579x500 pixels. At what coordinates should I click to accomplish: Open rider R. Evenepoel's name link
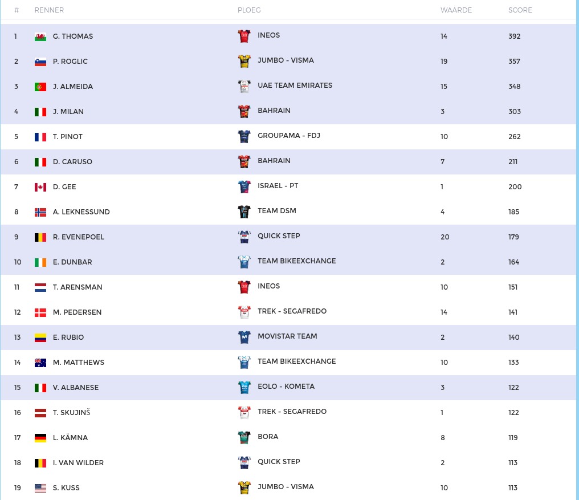(x=78, y=237)
